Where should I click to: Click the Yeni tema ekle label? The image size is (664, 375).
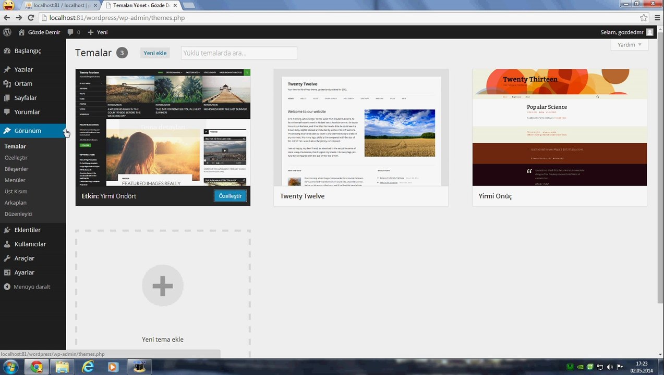click(163, 340)
